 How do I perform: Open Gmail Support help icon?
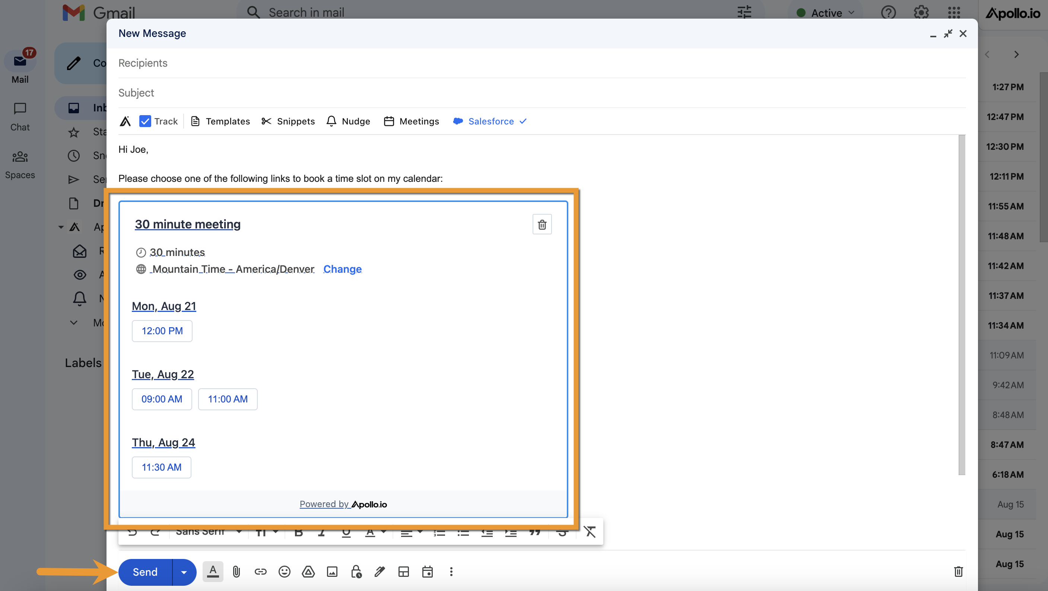click(889, 13)
